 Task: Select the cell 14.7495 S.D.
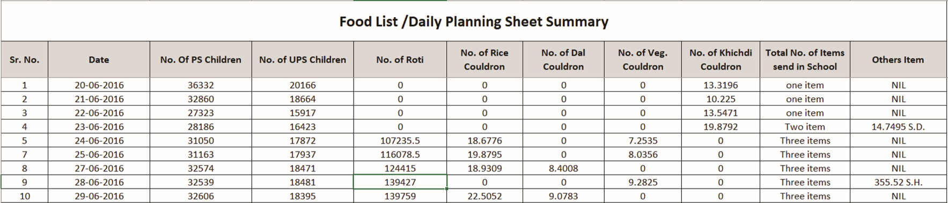click(x=898, y=127)
